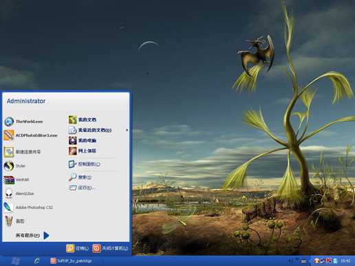Viewport: 355px width, 266px height.
Task: Expand taskbar toolbar double-chevron overflow
Action: (x=297, y=259)
